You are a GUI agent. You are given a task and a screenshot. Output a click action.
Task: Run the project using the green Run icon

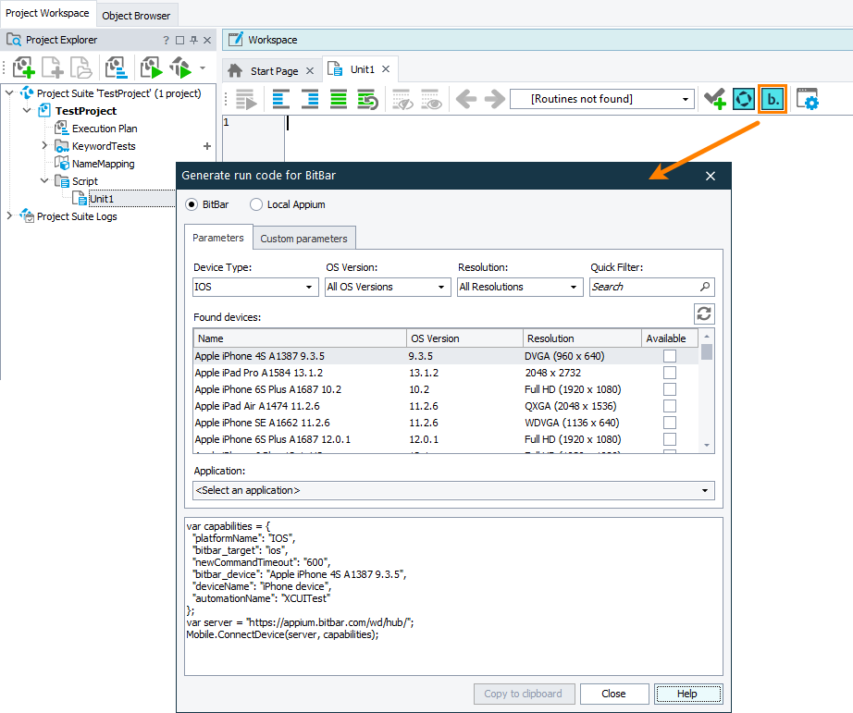(150, 67)
